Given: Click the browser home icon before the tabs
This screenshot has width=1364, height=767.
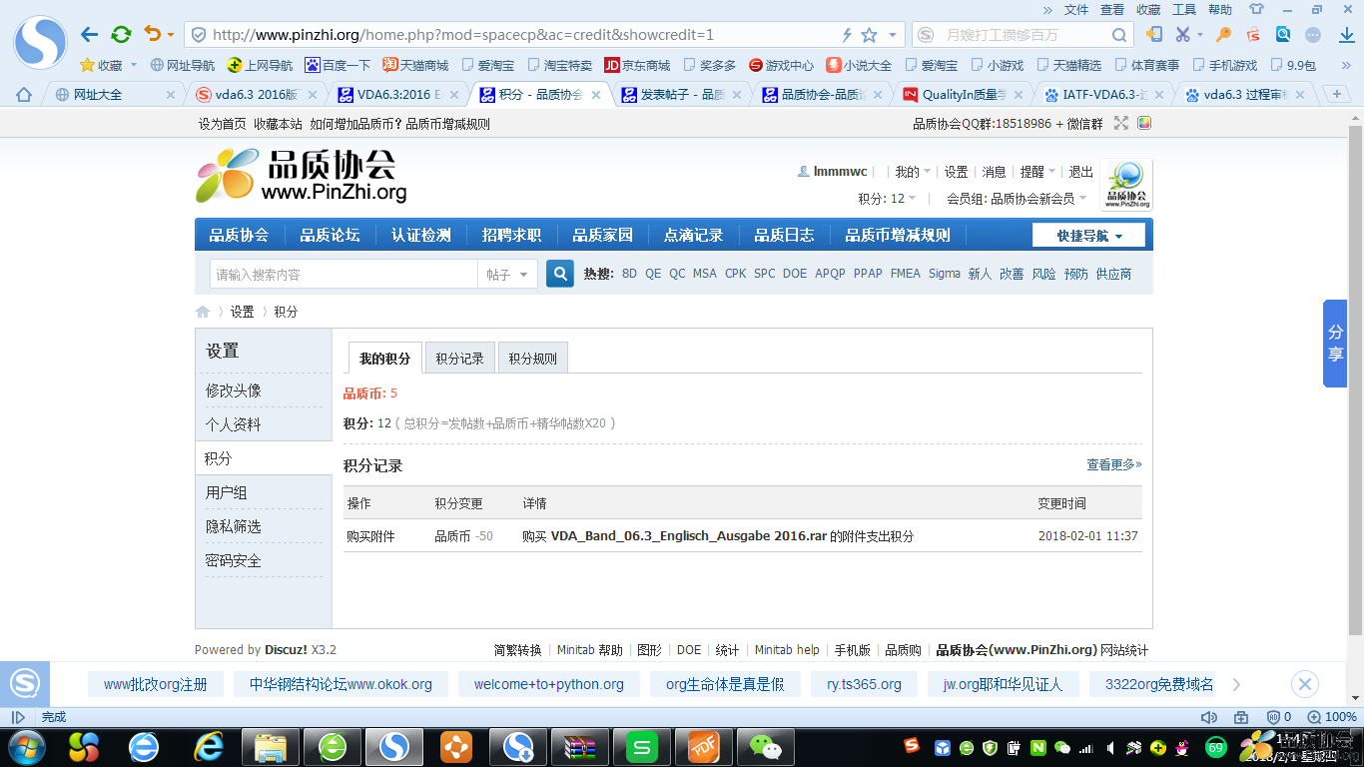Looking at the screenshot, I should pyautogui.click(x=24, y=95).
